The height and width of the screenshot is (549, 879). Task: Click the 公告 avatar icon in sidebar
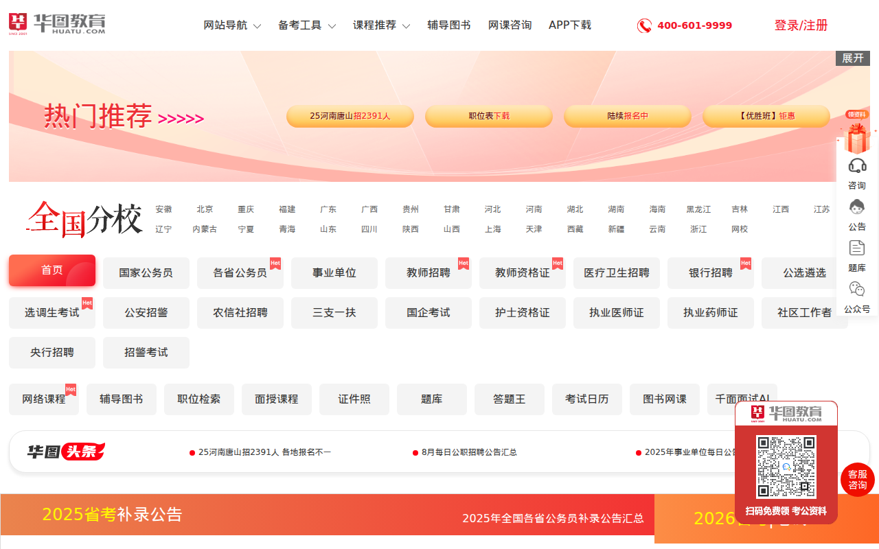857,207
